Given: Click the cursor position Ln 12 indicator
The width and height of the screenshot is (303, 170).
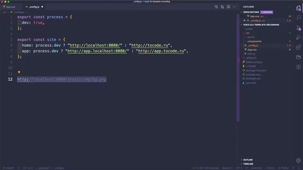Looking at the screenshot, I should tap(205, 168).
